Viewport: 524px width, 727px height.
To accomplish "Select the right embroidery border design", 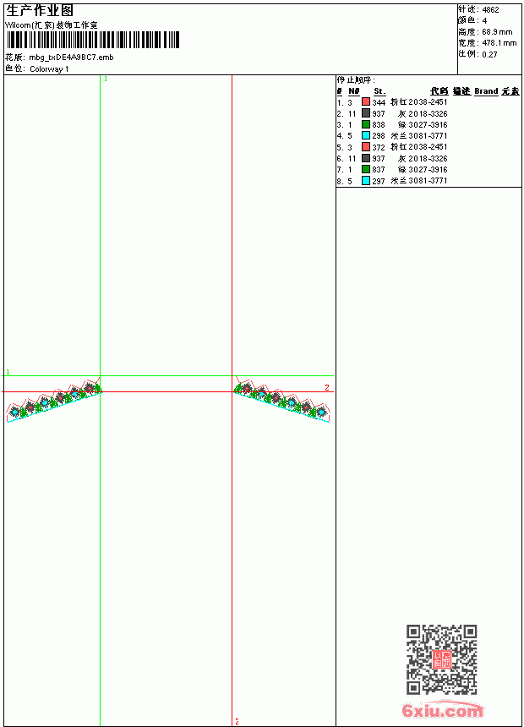I will coord(281,399).
